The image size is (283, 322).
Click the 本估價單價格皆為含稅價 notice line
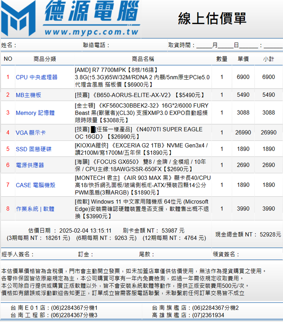pyautogui.click(x=134, y=271)
